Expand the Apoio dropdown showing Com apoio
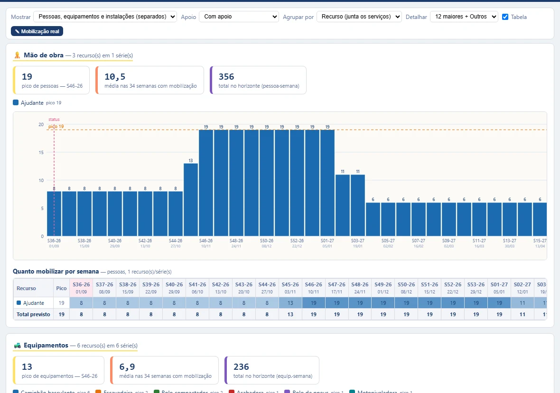This screenshot has width=560, height=393. click(239, 17)
